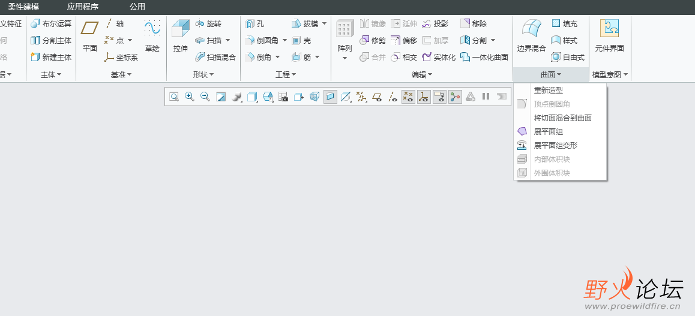
Task: Open the display style cube icon
Action: [252, 97]
